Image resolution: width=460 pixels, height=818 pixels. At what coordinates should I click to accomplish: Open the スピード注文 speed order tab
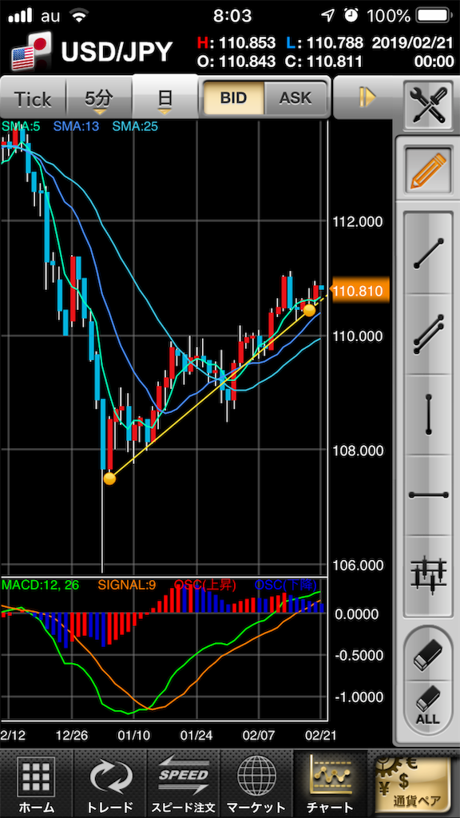pos(184,784)
